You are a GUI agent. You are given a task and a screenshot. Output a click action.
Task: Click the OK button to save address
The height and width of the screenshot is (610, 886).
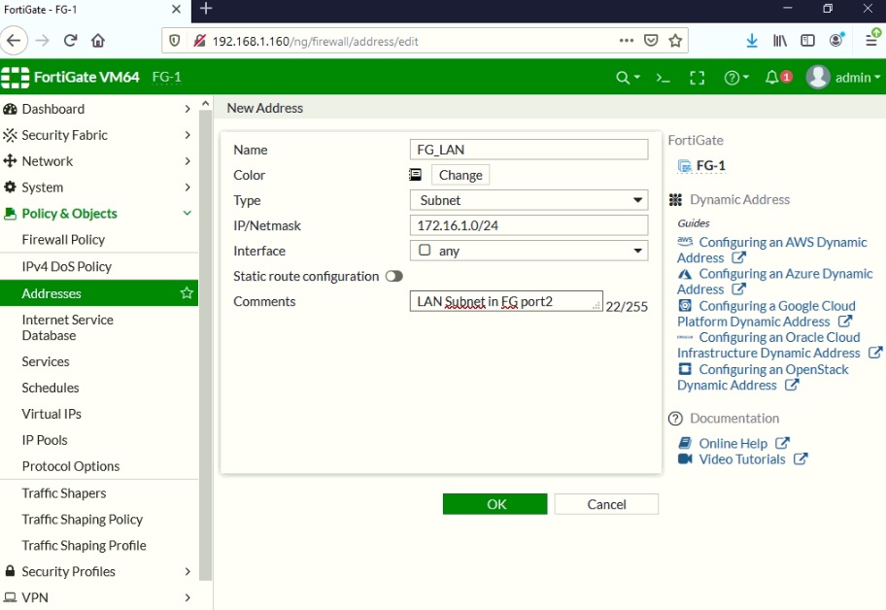pos(494,504)
